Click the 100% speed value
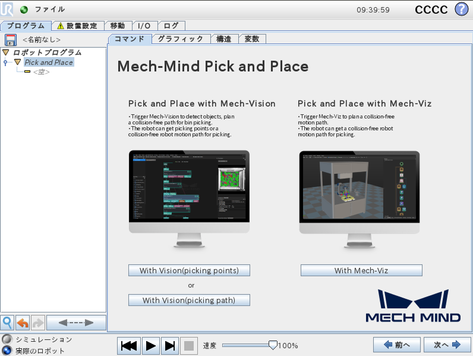The height and width of the screenshot is (356, 473). tap(288, 345)
